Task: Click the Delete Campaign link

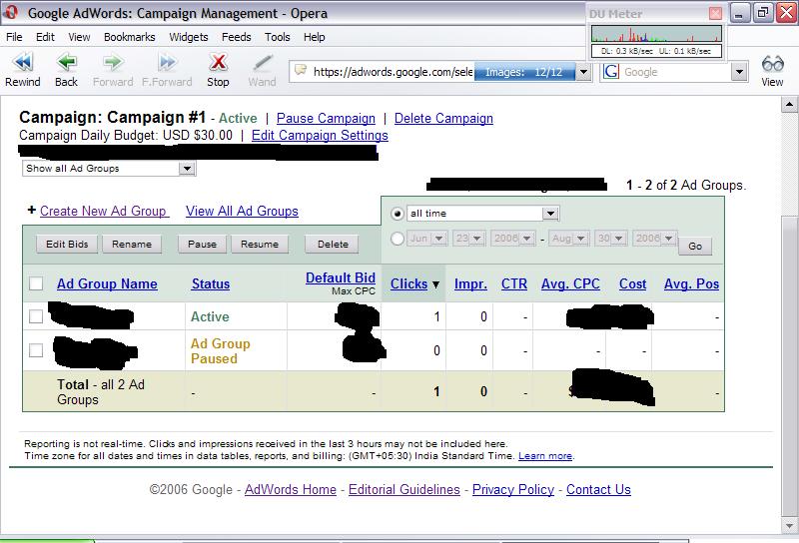Action: point(443,118)
